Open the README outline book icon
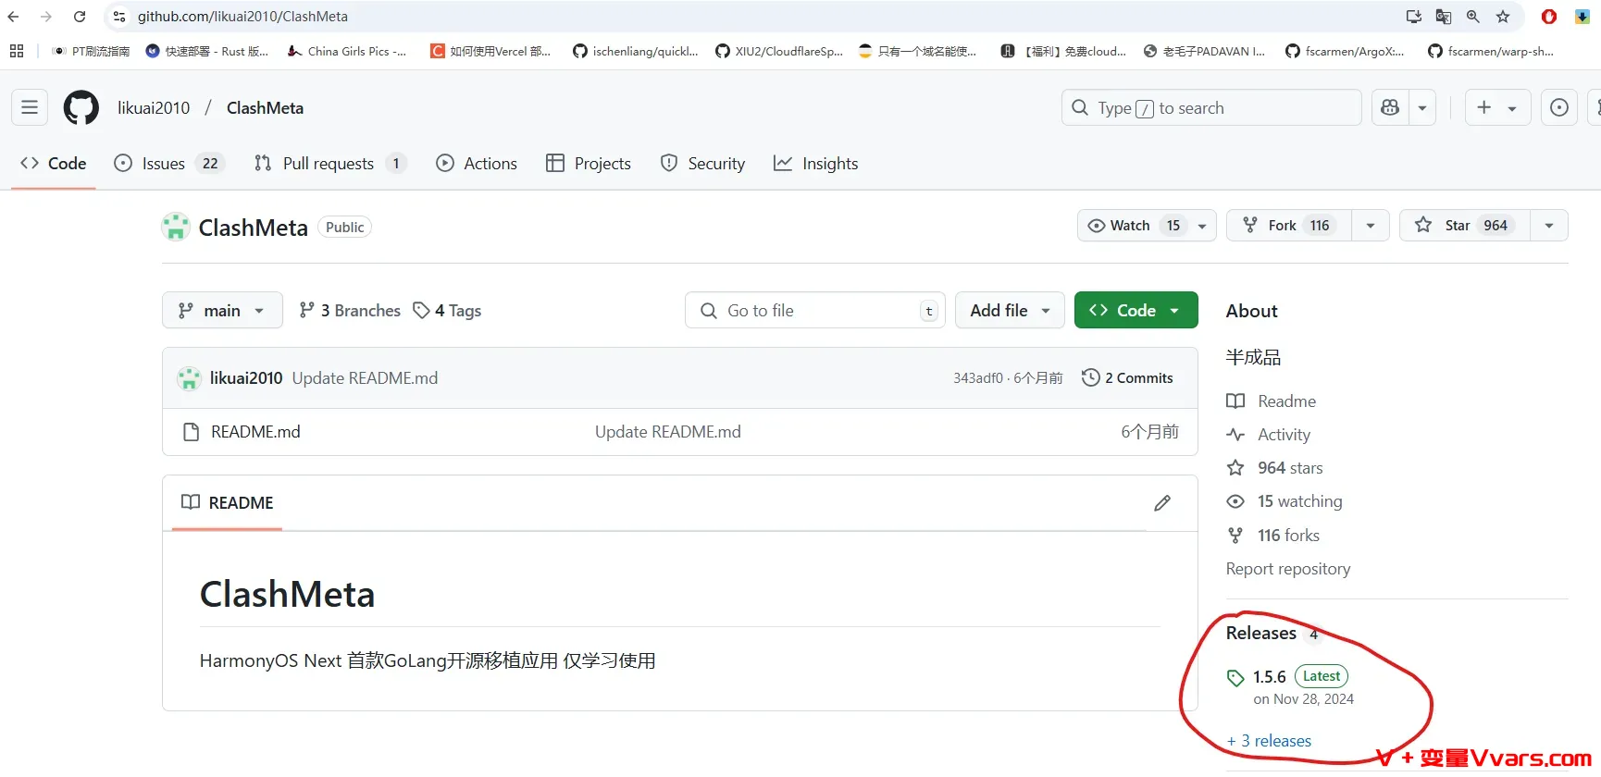This screenshot has height=777, width=1601. point(191,502)
